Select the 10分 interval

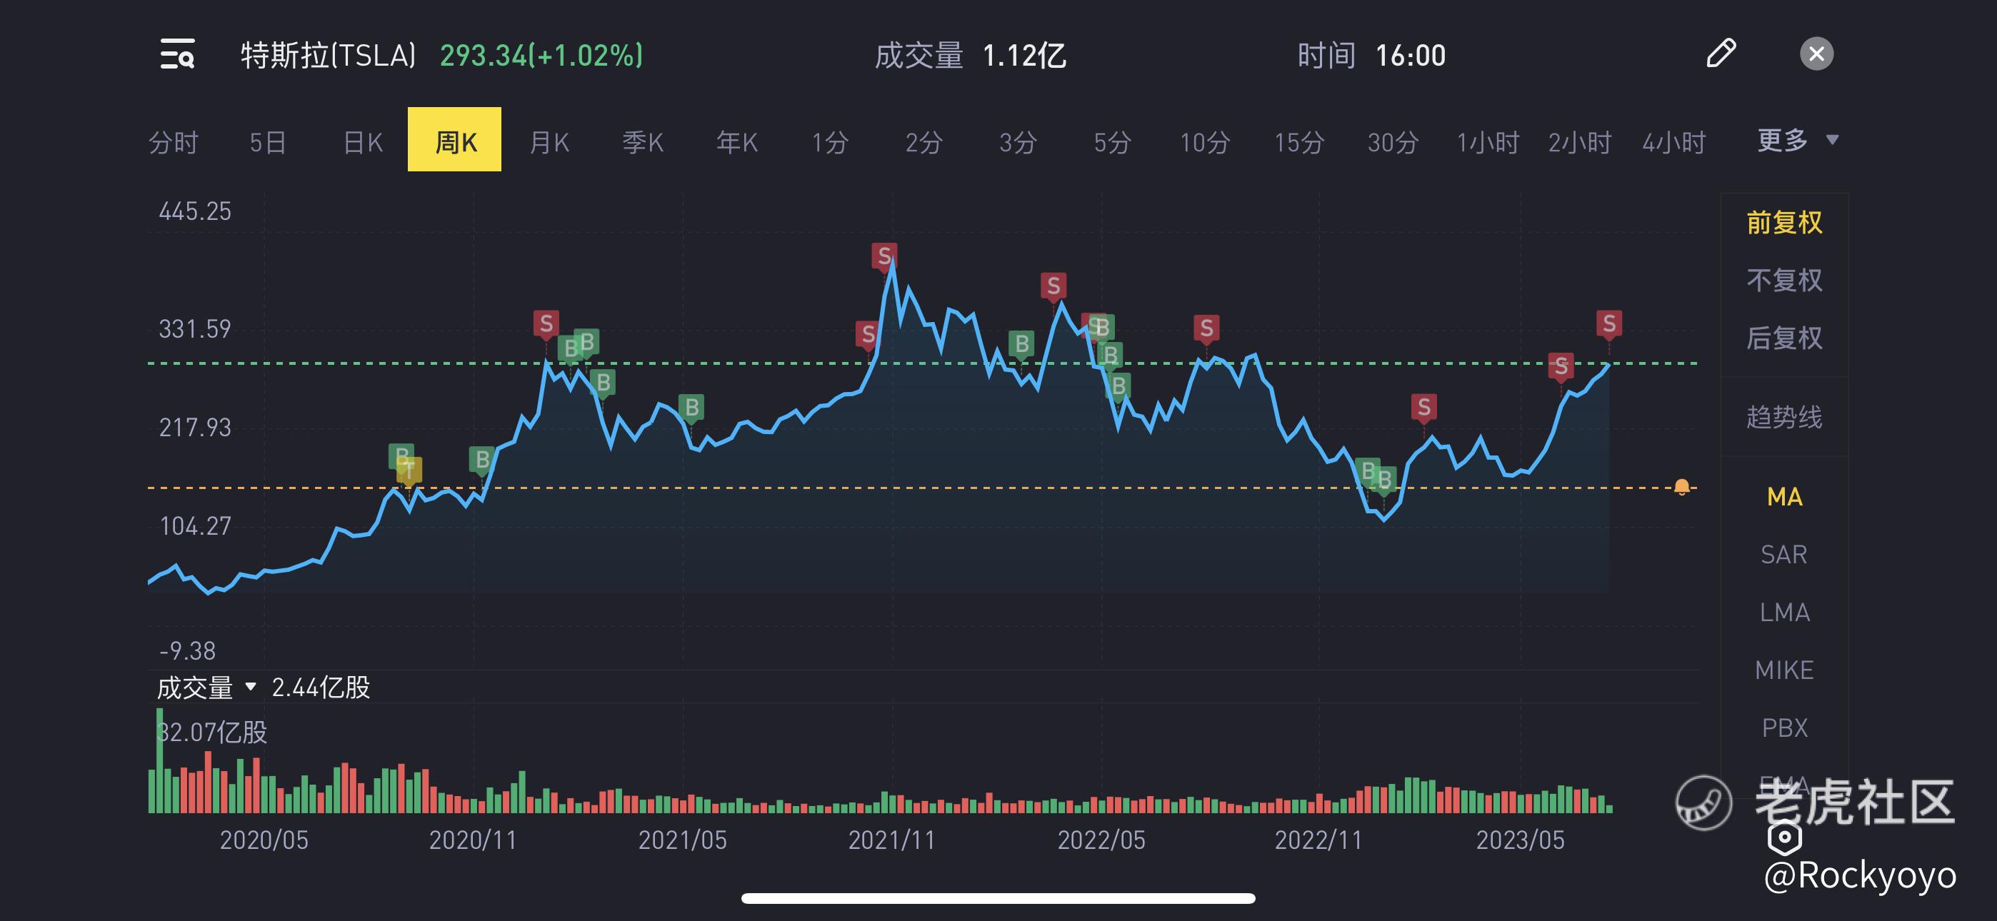click(x=1206, y=142)
